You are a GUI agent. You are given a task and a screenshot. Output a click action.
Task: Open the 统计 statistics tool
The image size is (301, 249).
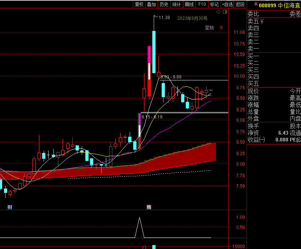click(x=176, y=4)
